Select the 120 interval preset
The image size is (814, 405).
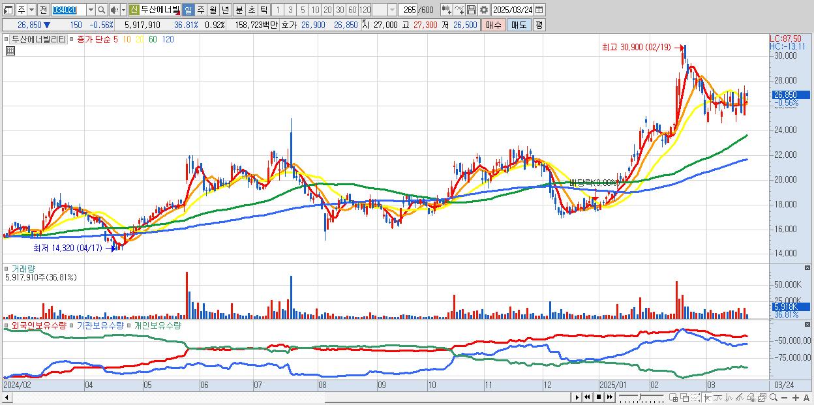pos(365,10)
